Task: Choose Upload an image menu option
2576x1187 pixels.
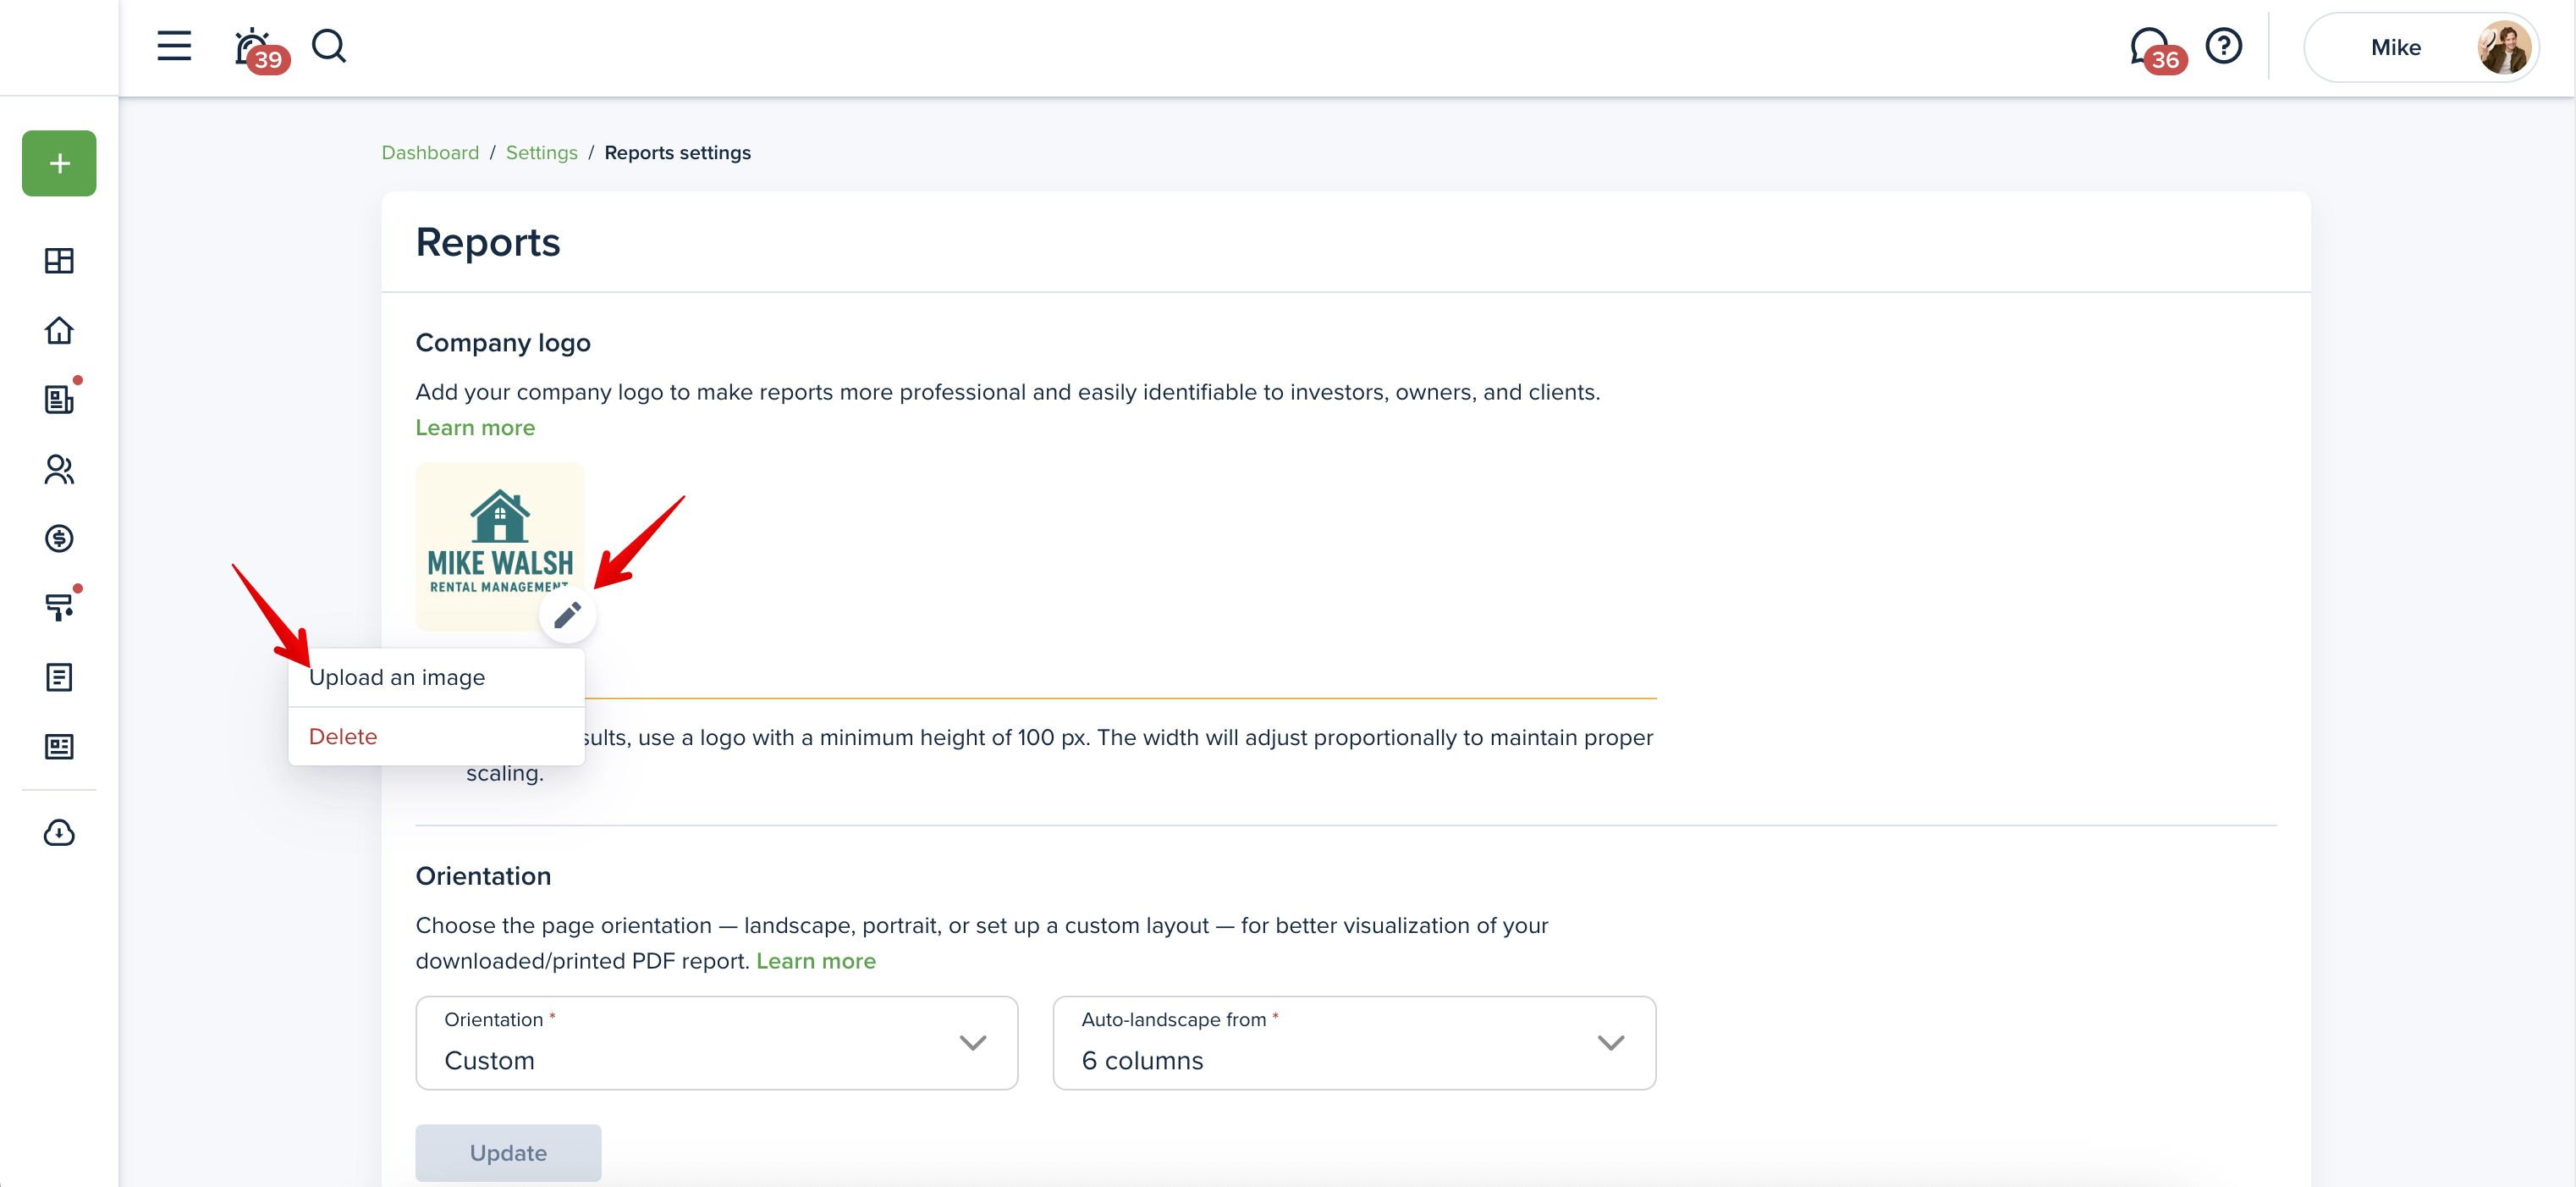Action: (x=397, y=677)
